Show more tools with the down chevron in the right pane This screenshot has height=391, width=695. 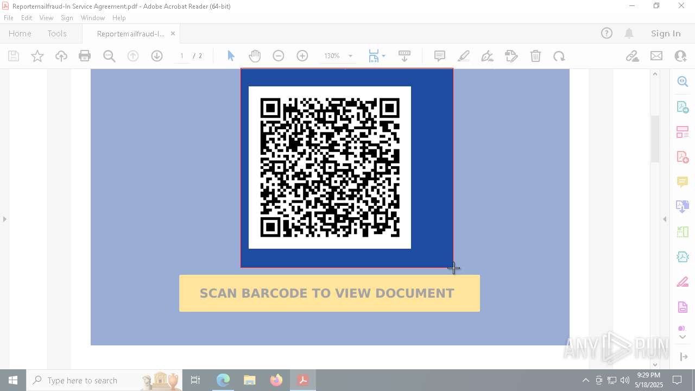683,337
